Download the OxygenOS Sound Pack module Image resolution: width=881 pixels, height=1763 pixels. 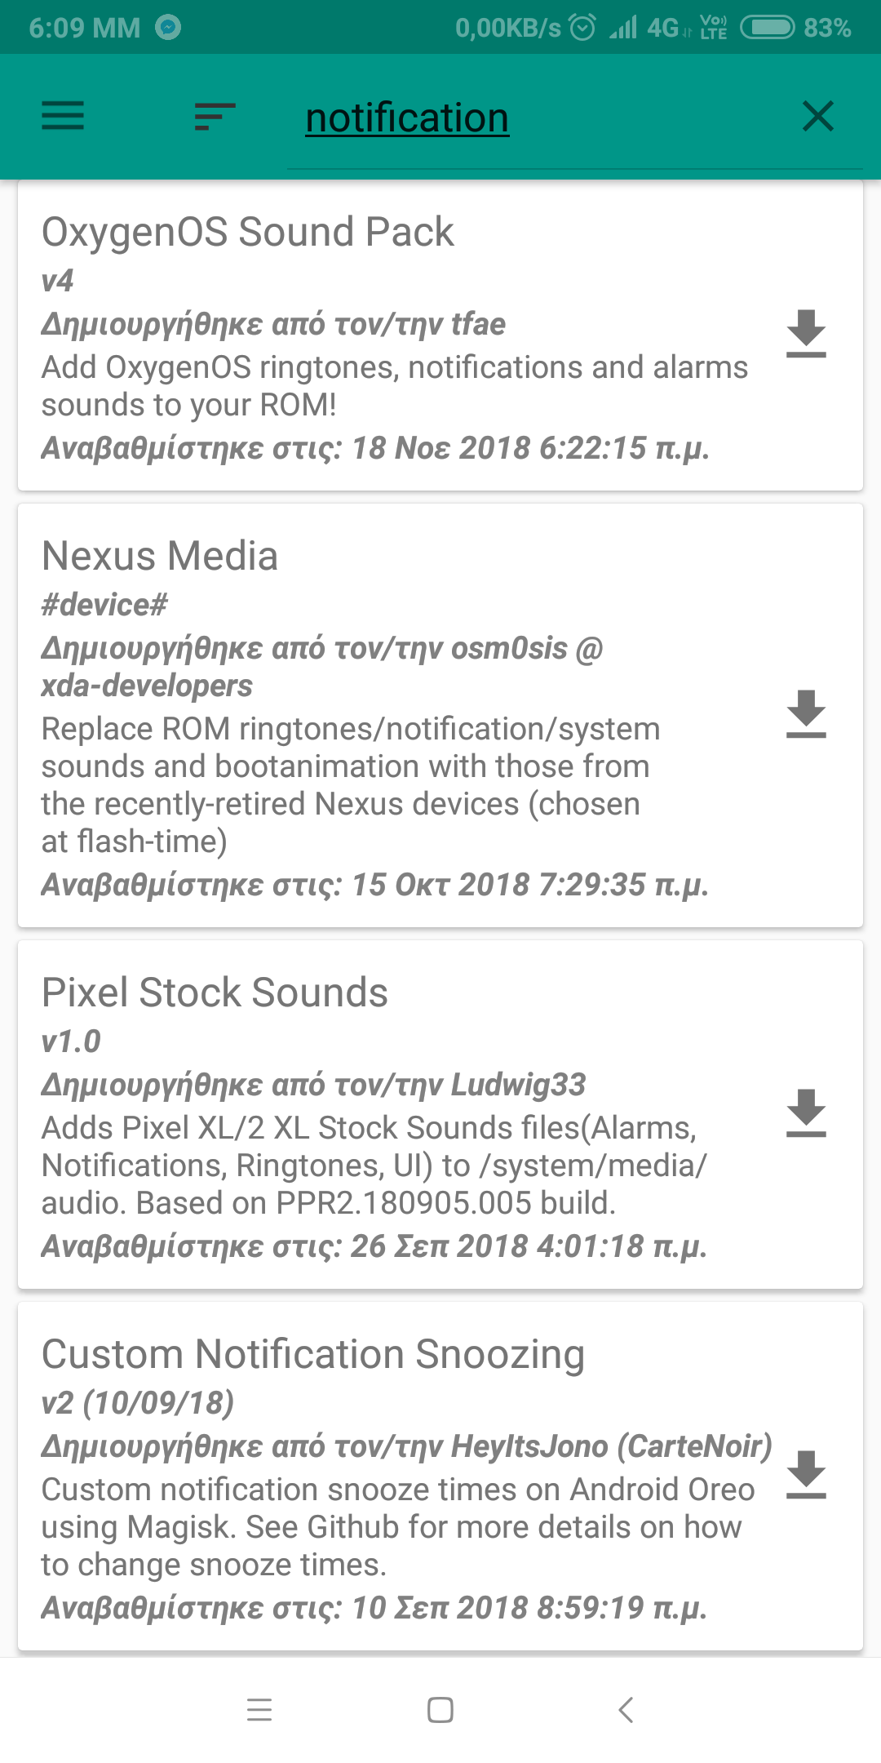tap(806, 333)
